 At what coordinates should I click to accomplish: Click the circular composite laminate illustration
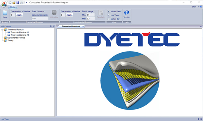130,80
